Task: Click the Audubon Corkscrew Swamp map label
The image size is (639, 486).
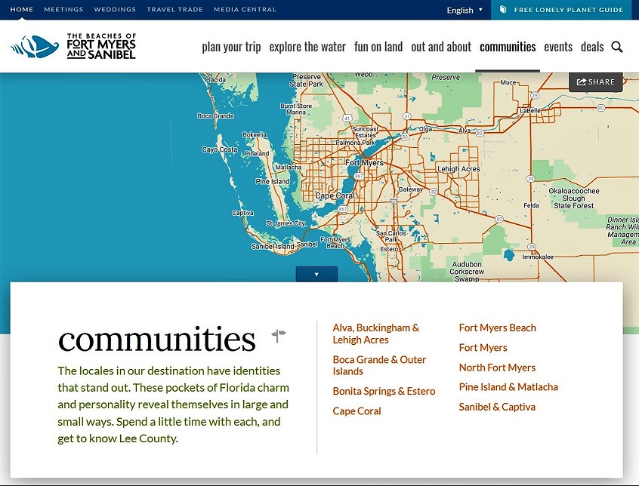Action: point(467,272)
